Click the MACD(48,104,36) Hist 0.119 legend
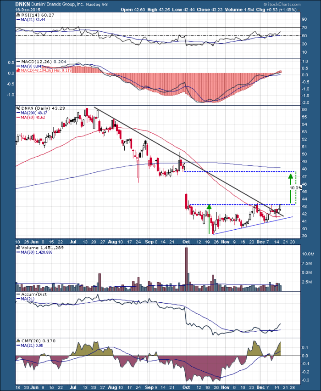Screen dimensions: 321x391 click(46, 71)
